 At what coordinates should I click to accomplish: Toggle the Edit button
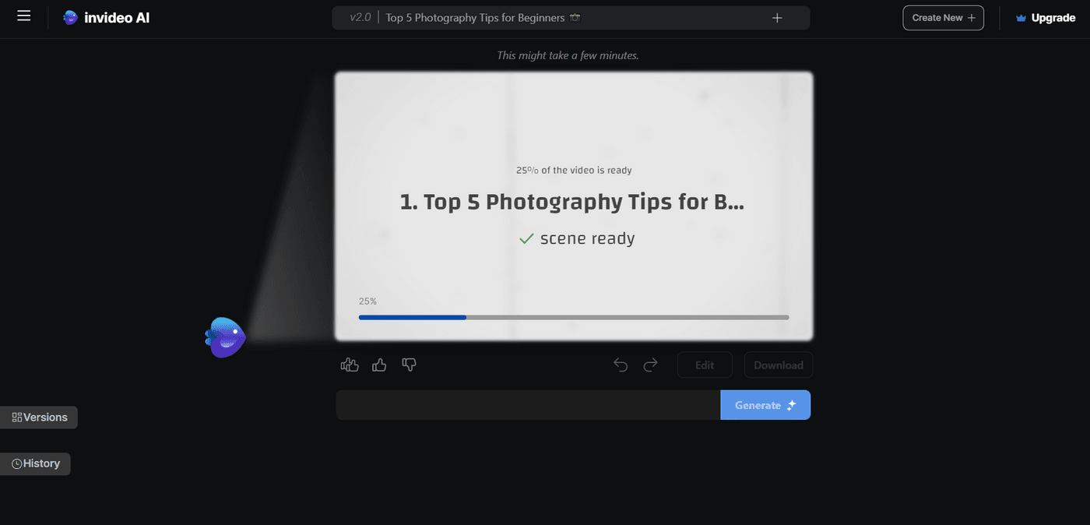tap(704, 364)
